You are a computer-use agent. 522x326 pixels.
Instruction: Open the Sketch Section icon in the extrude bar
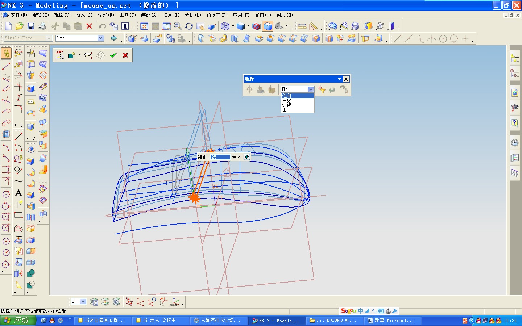click(60, 55)
